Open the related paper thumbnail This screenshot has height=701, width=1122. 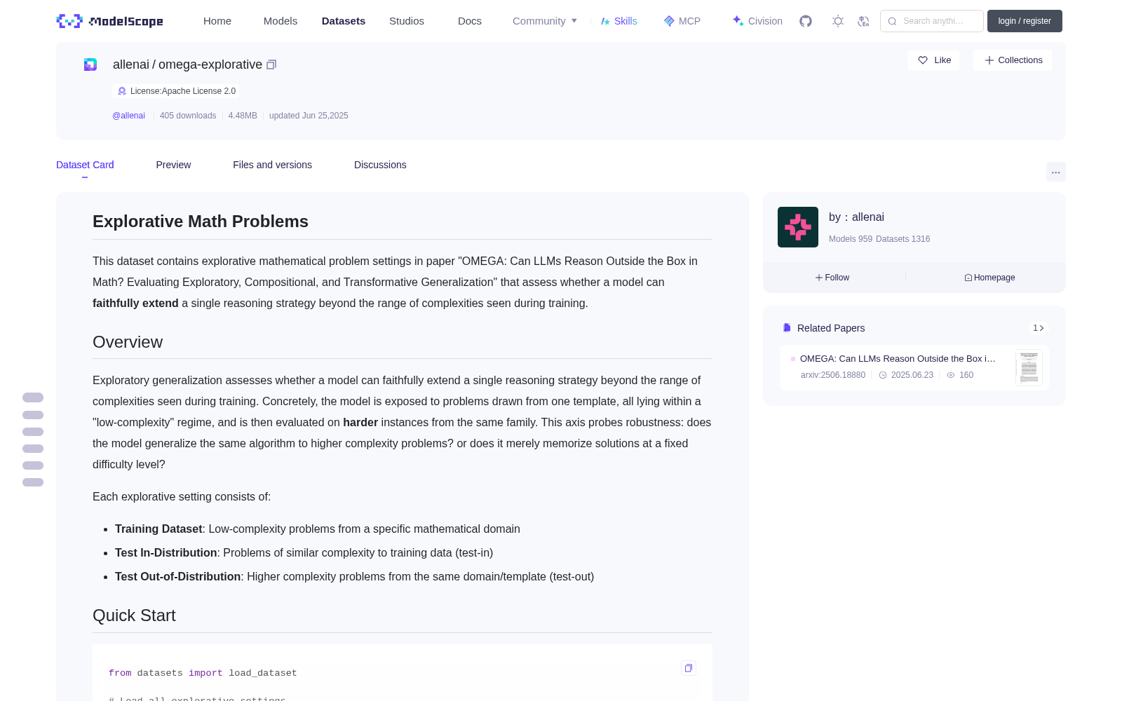(x=1029, y=367)
